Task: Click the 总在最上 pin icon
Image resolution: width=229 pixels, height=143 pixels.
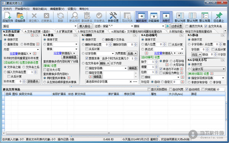Action: tap(219, 17)
